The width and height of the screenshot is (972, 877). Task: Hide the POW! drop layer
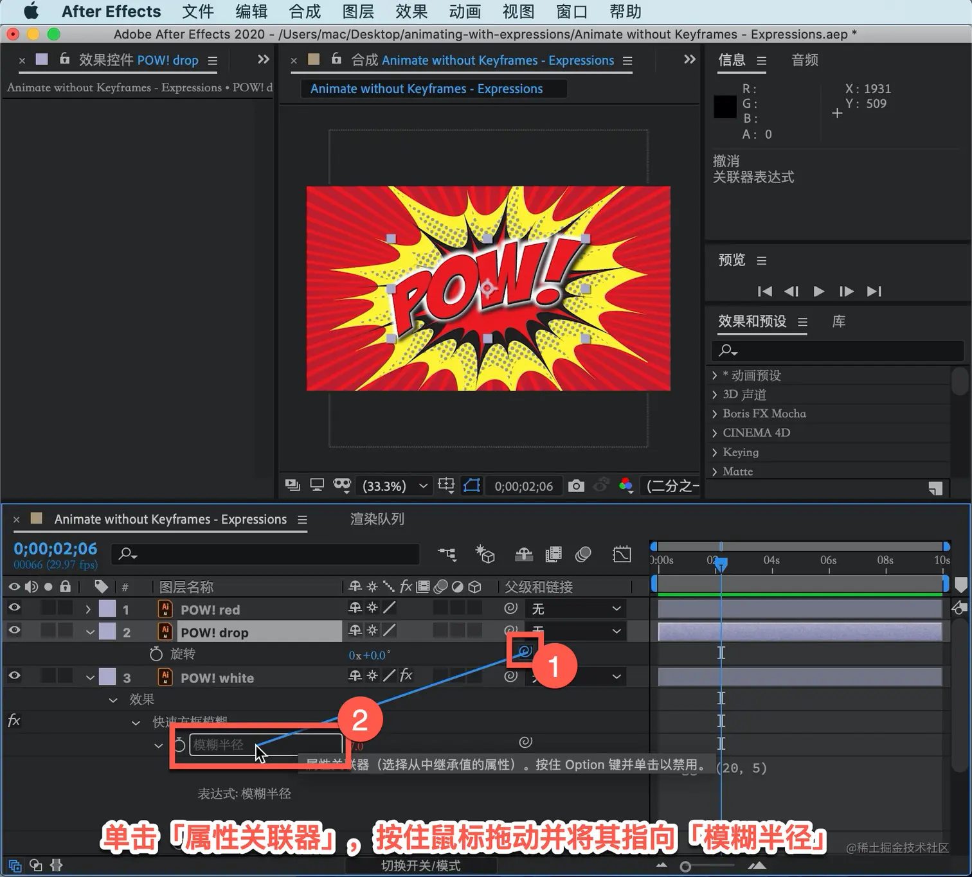point(14,630)
